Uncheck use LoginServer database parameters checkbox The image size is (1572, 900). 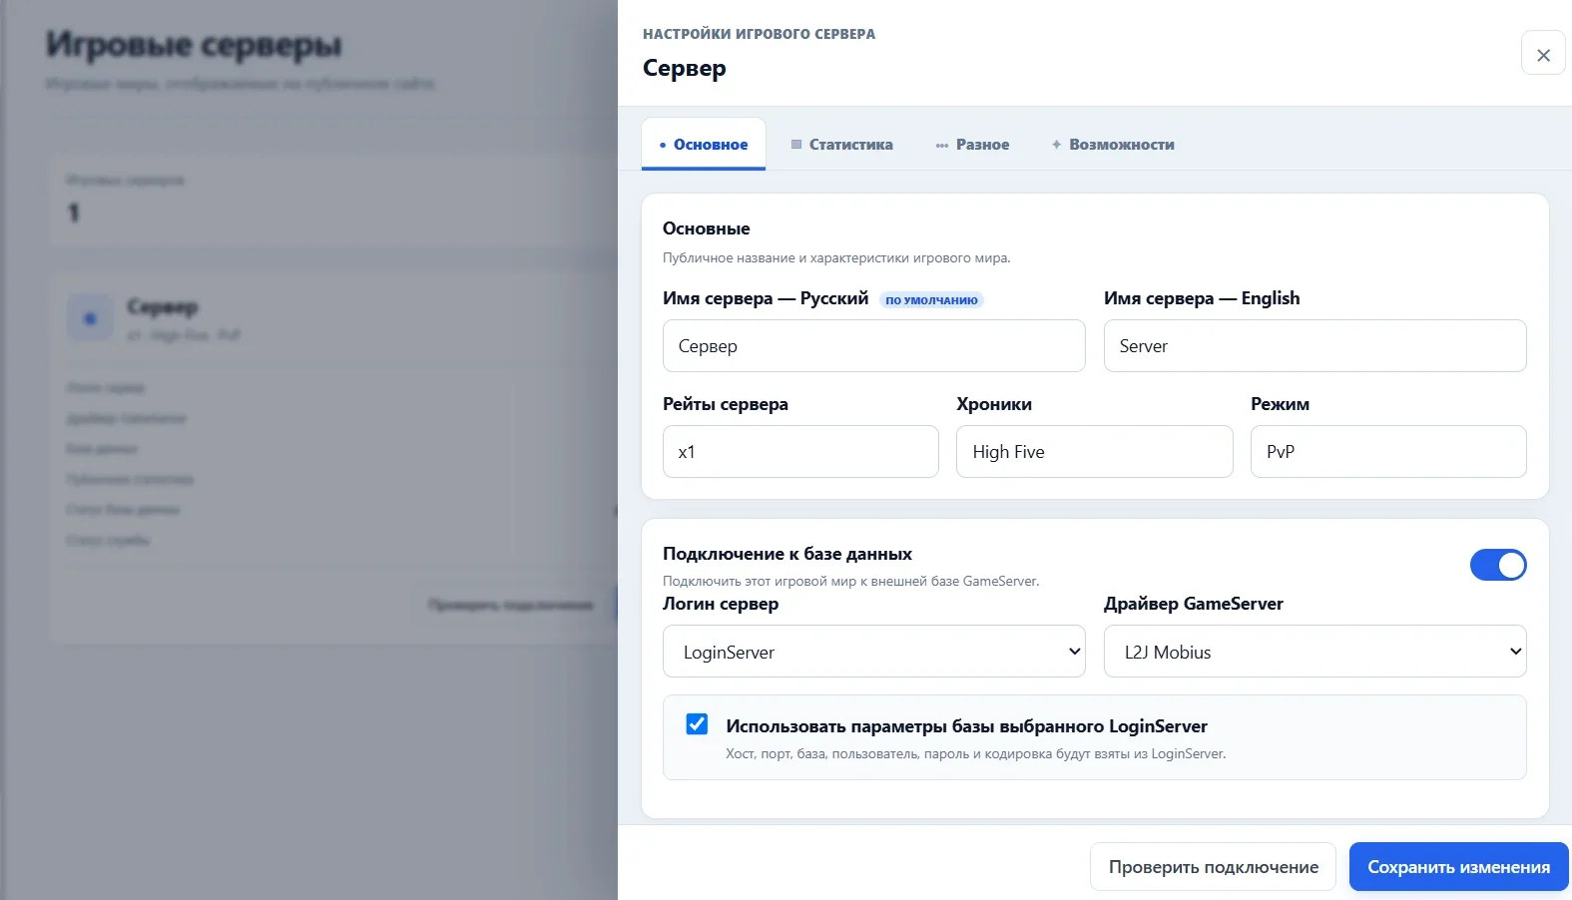[x=697, y=724]
